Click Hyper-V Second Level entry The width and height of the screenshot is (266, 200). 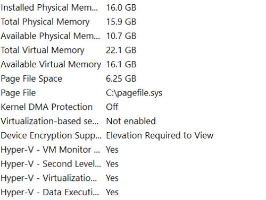pos(133,164)
